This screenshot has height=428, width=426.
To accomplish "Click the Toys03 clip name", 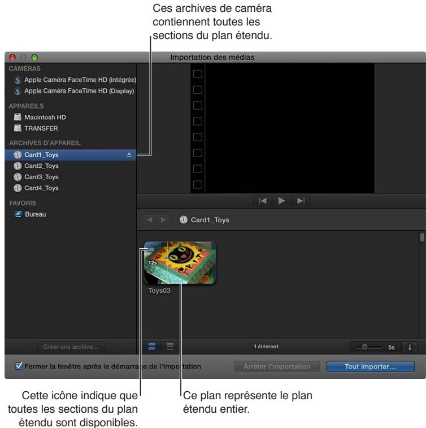I will 159,291.
